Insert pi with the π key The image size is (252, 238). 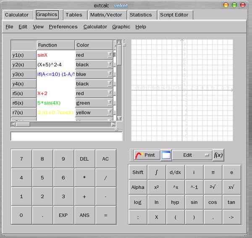[x=213, y=172]
